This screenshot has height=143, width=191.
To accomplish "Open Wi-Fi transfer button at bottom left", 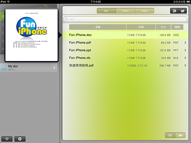I will tap(7, 139).
